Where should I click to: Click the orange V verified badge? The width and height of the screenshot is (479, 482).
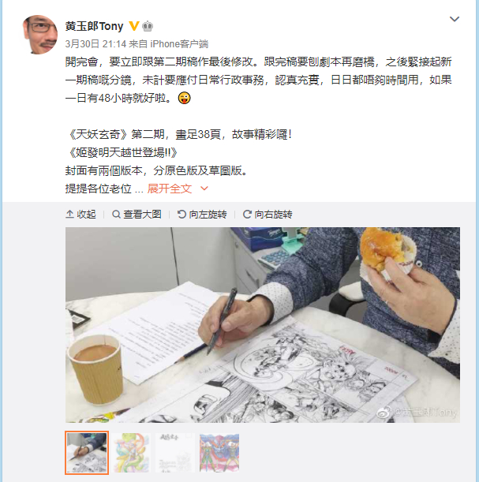tap(133, 26)
